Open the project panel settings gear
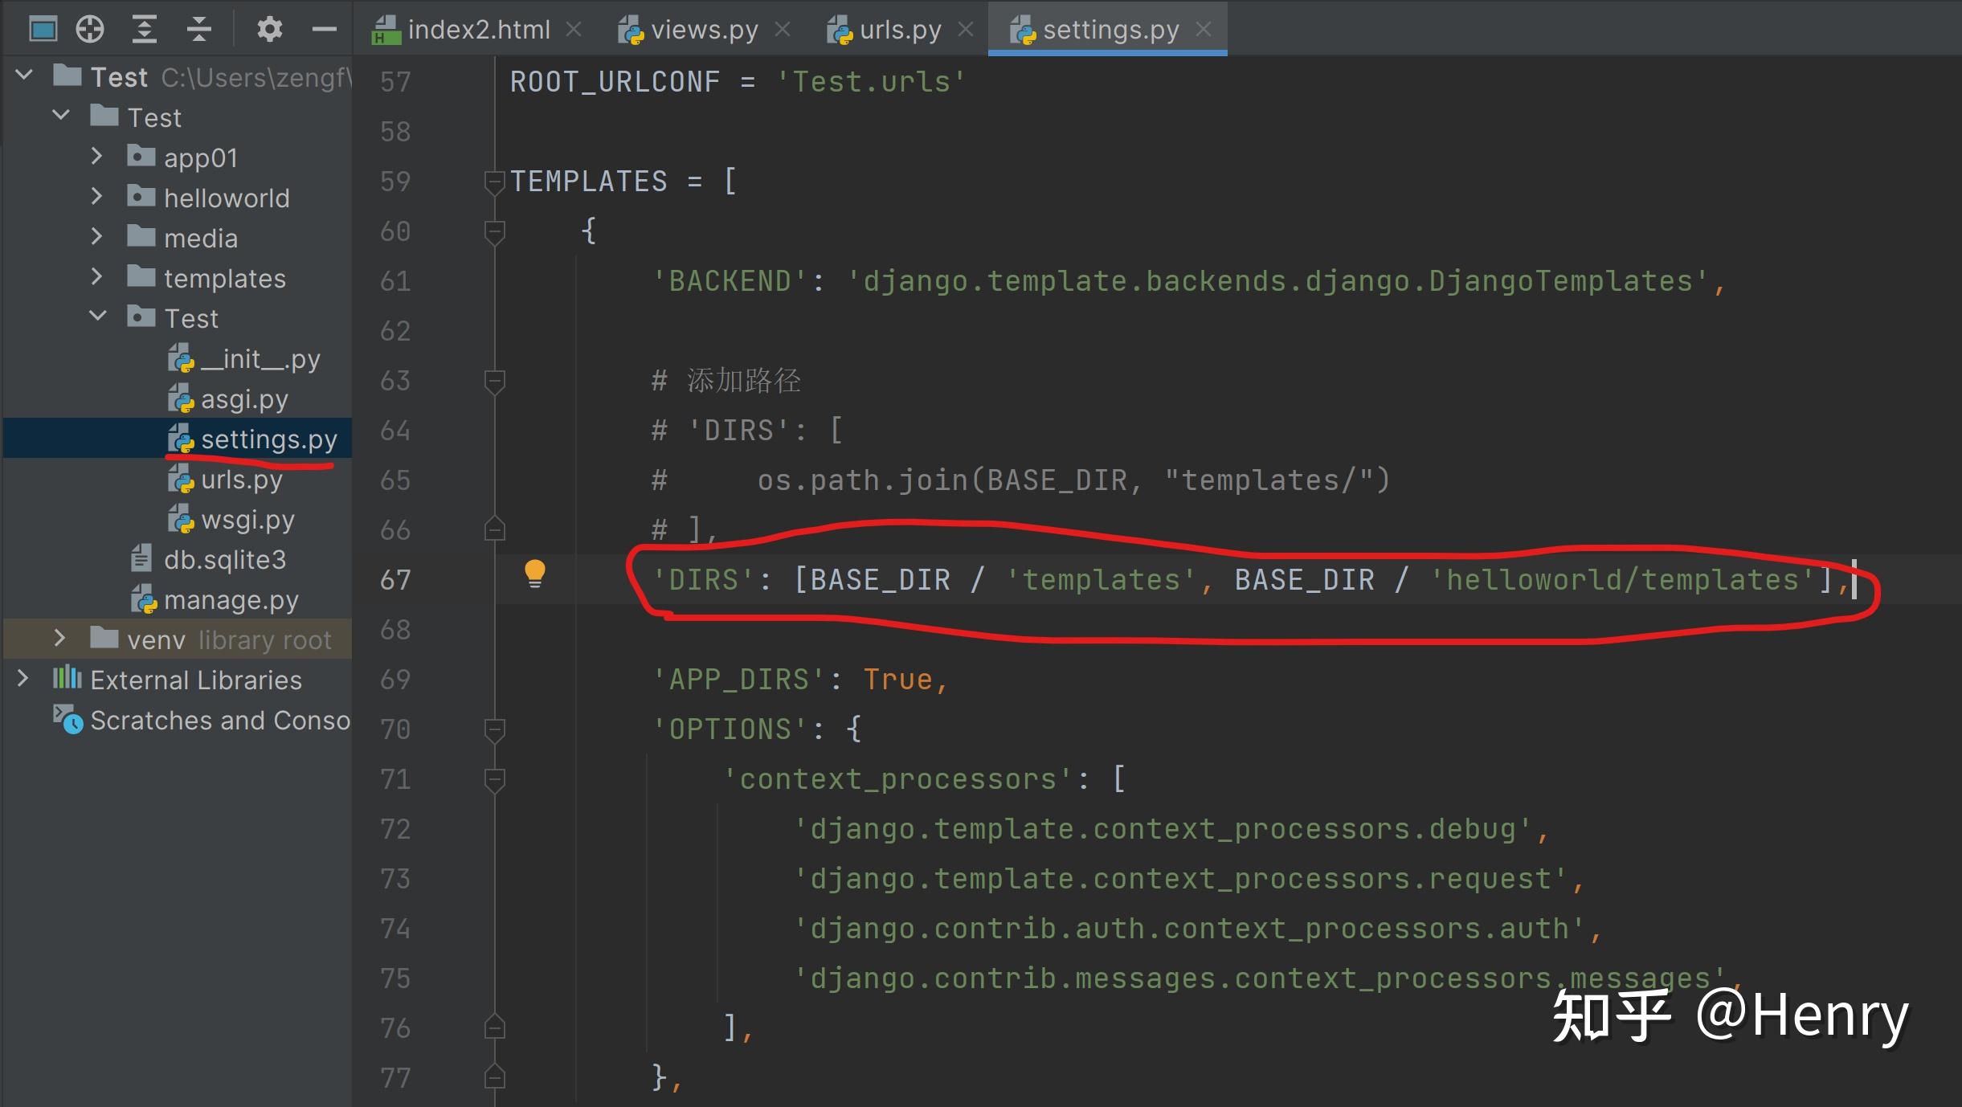 [x=269, y=30]
